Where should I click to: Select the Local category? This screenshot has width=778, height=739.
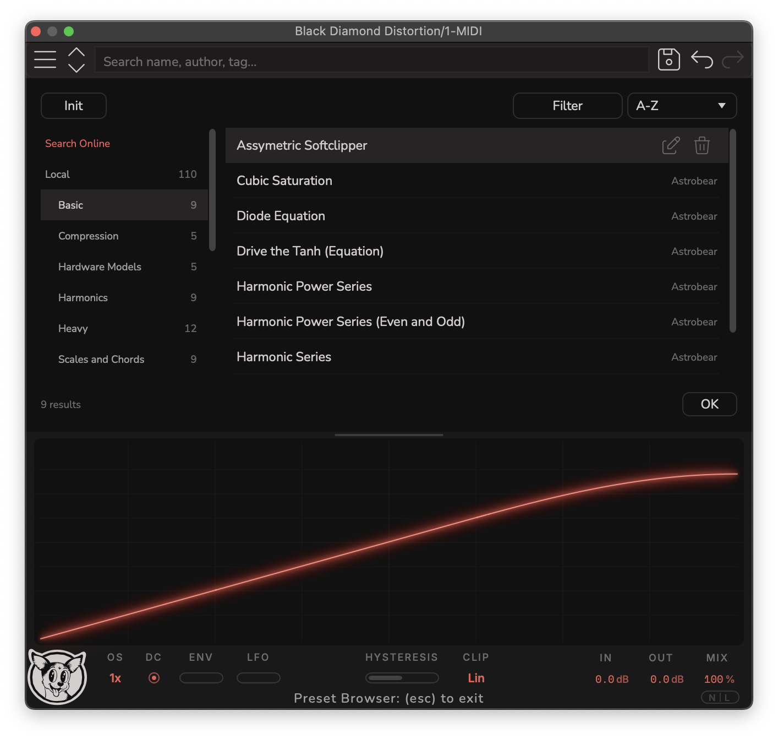tap(124, 174)
